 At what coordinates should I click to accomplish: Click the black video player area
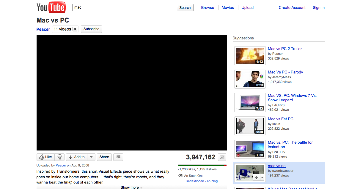131,93
